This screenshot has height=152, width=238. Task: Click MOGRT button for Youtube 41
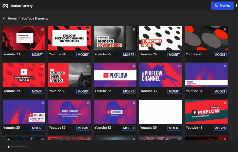pyautogui.click(x=220, y=128)
